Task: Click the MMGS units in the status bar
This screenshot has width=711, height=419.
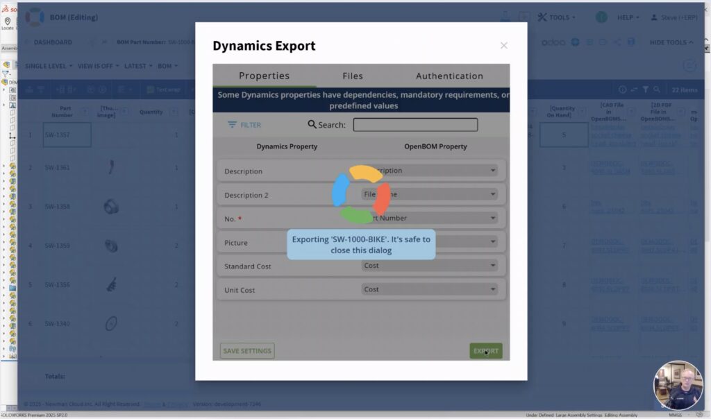Action: [x=675, y=415]
